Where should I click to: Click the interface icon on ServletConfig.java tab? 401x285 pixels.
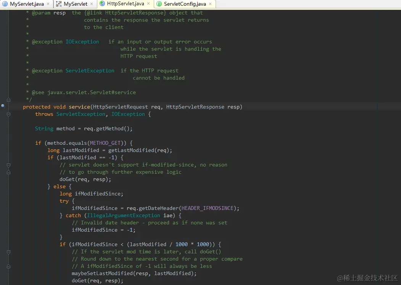click(x=159, y=4)
